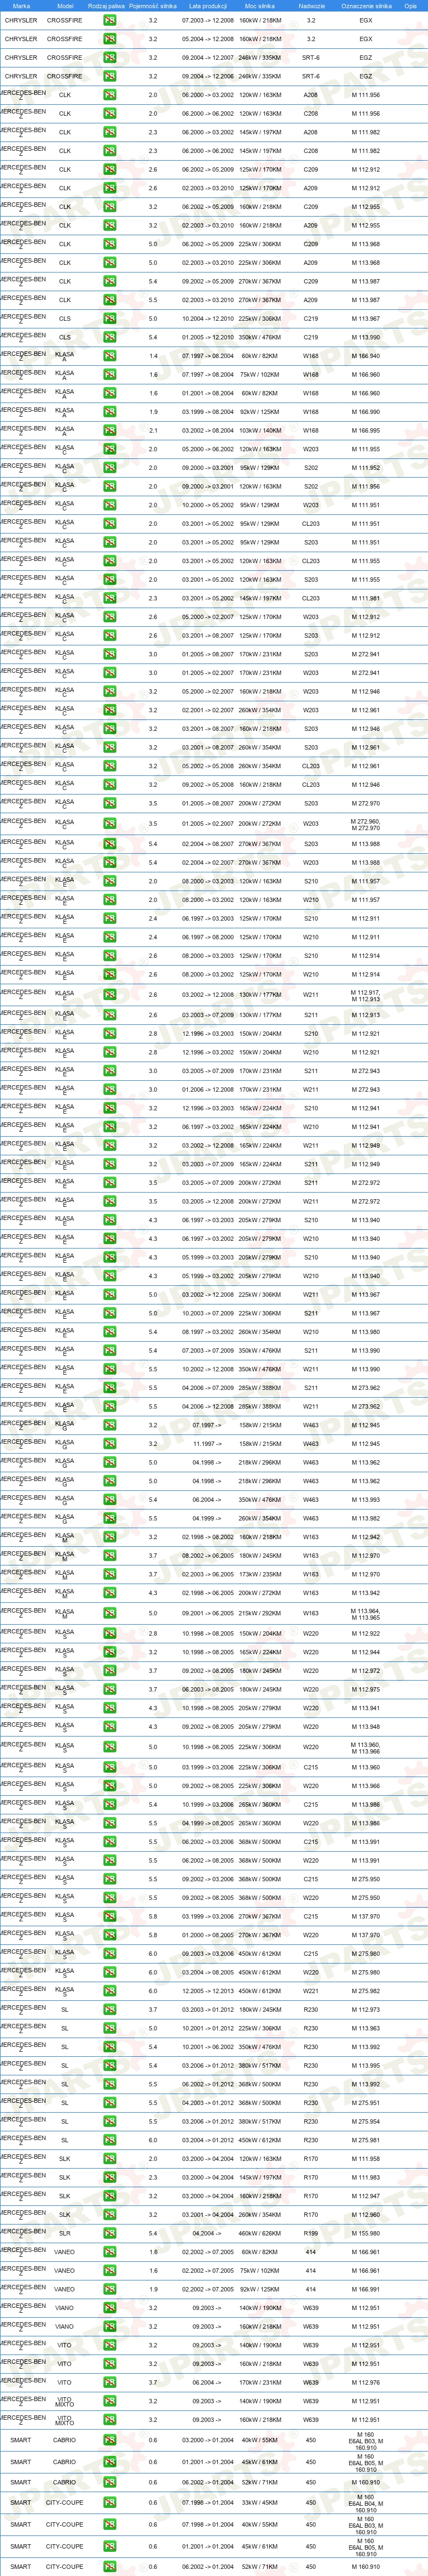
Task: Click the Opis column header
Action: tap(410, 5)
